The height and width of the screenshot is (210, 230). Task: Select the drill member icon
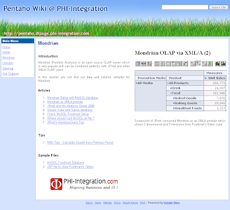point(193,63)
